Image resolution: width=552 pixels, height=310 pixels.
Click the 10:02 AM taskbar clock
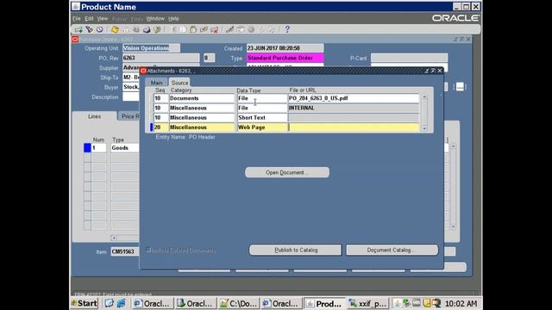(461, 303)
